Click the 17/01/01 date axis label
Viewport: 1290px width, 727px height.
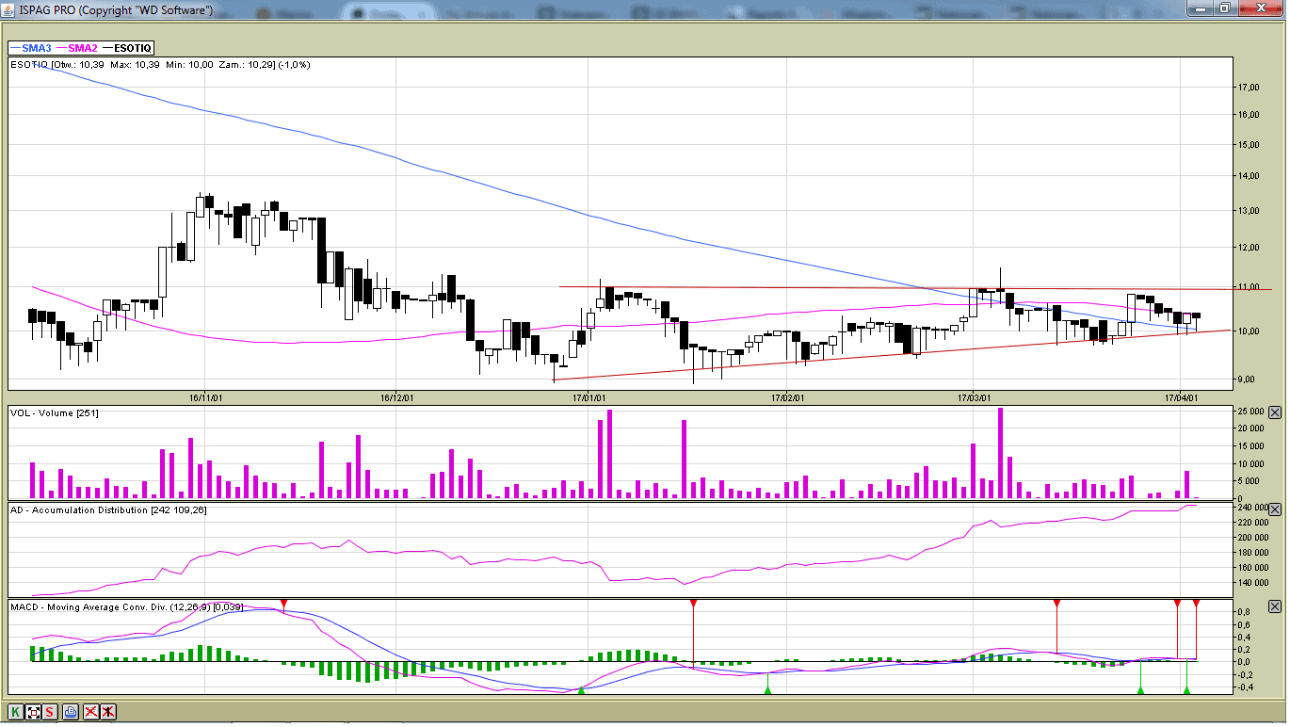[x=588, y=398]
